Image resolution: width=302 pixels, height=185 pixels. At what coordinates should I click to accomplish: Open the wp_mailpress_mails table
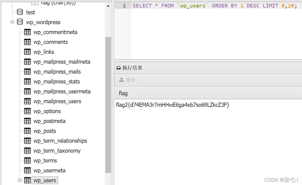[x=57, y=72]
